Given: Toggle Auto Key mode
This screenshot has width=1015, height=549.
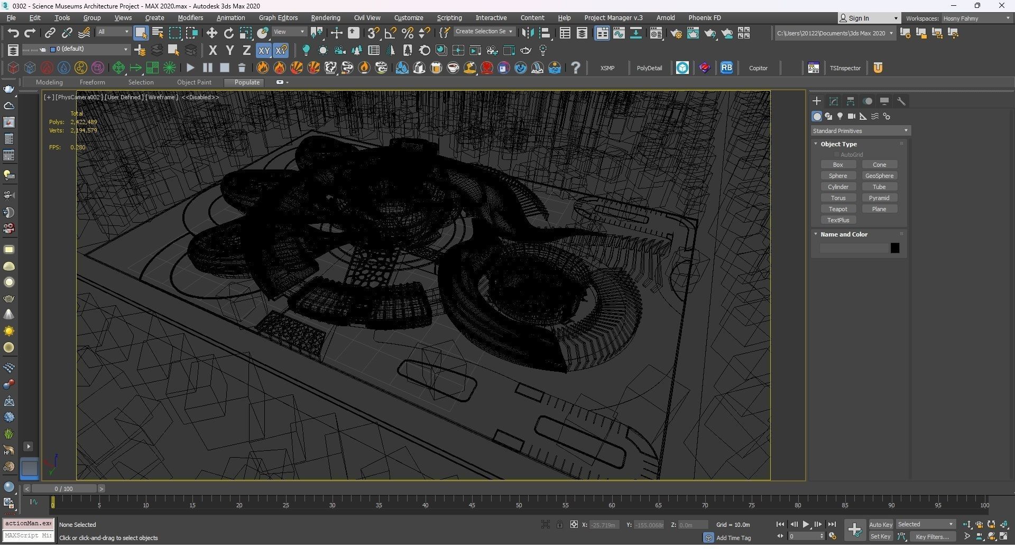Looking at the screenshot, I should click(x=881, y=525).
